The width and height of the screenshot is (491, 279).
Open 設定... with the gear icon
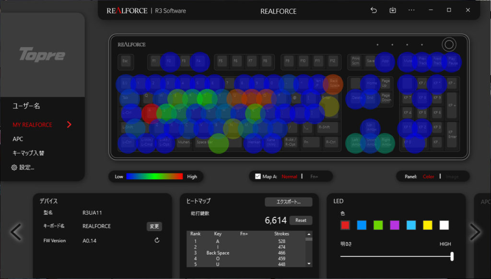tap(14, 167)
